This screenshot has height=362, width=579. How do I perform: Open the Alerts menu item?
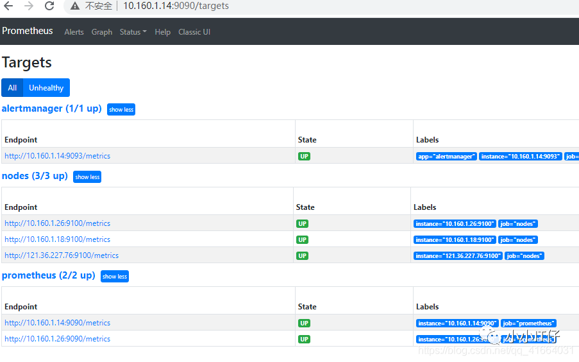point(74,32)
